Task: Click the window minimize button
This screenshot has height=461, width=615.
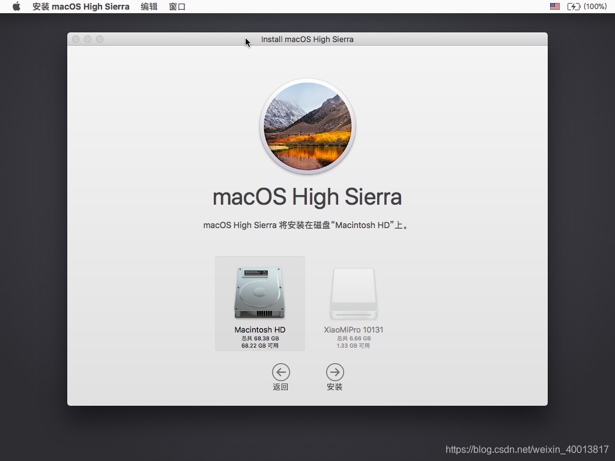Action: 88,39
